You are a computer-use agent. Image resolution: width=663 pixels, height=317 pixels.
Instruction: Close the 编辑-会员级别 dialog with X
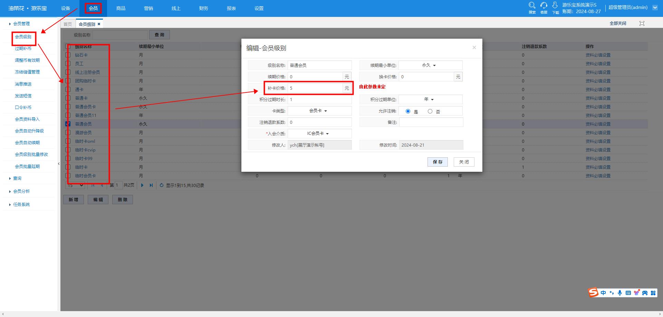tap(474, 48)
